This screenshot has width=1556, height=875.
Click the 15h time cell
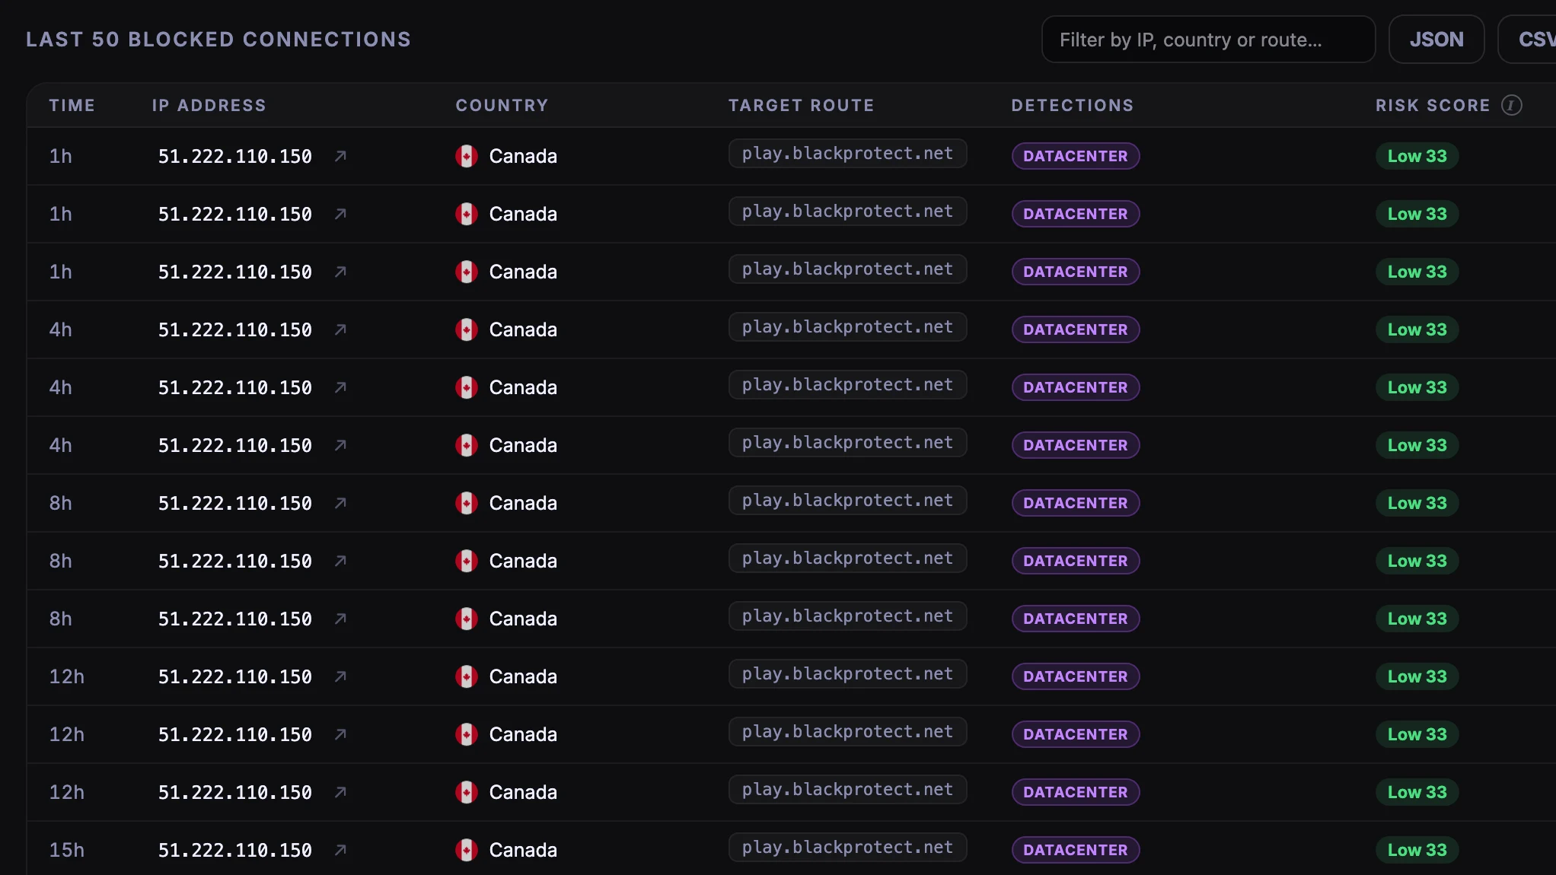(x=67, y=850)
